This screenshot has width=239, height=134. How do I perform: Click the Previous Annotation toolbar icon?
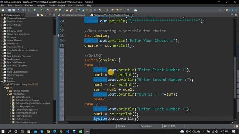pyautogui.click(x=106, y=10)
